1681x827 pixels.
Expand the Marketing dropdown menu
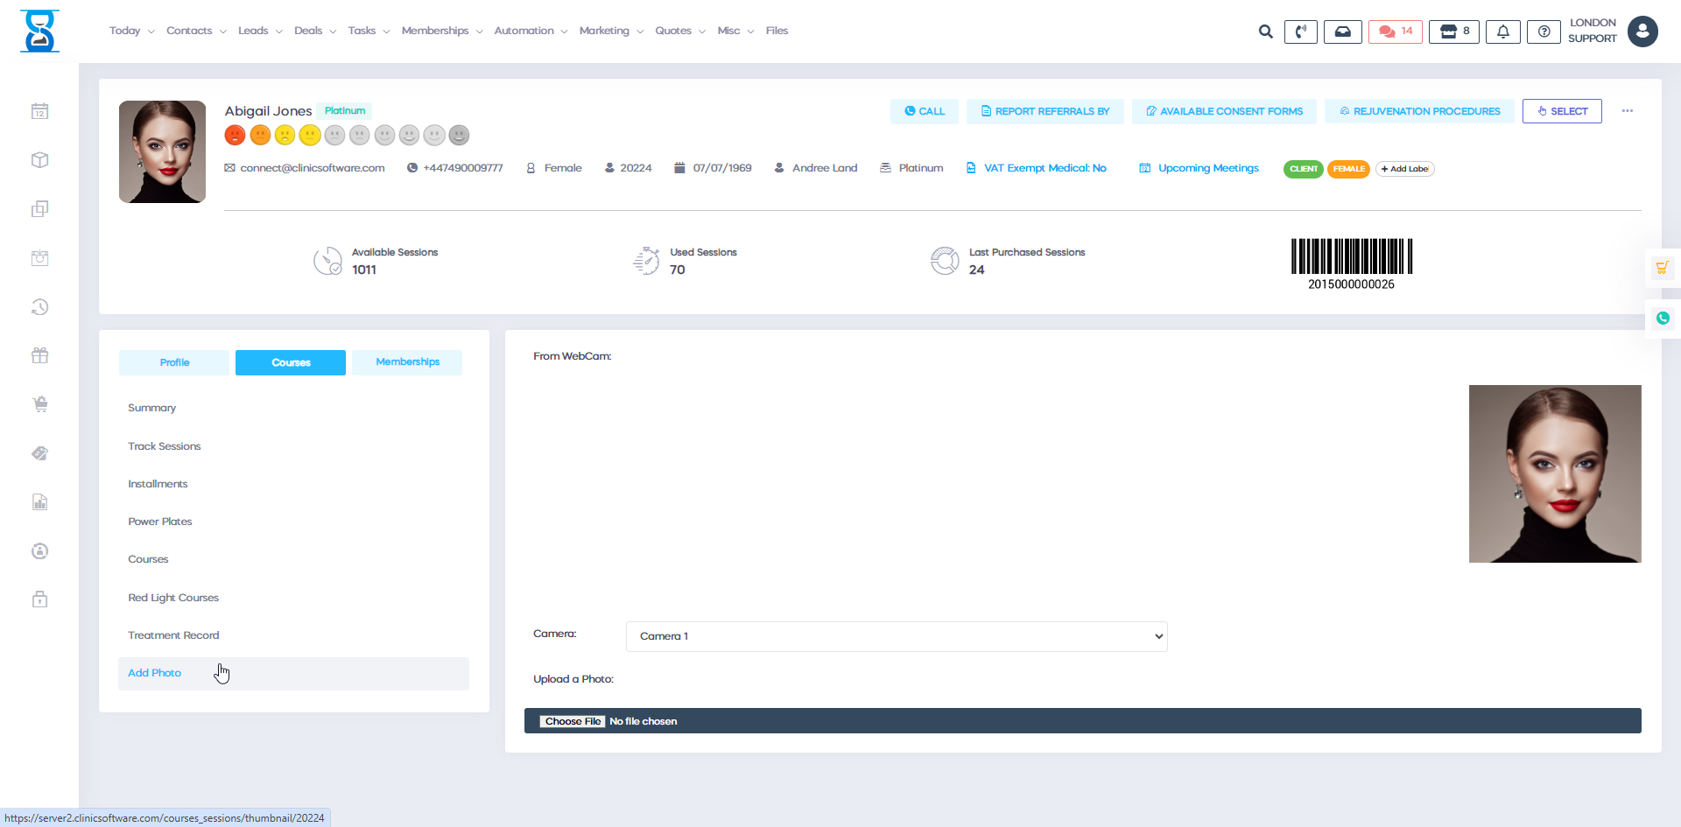point(610,31)
